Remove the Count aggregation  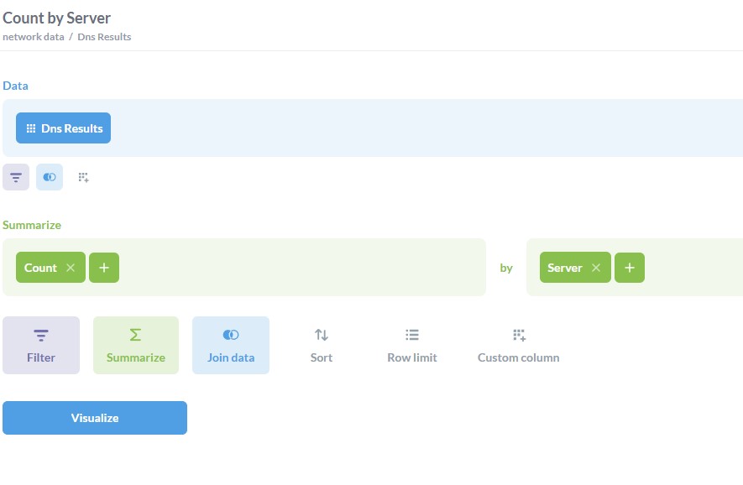click(x=71, y=267)
